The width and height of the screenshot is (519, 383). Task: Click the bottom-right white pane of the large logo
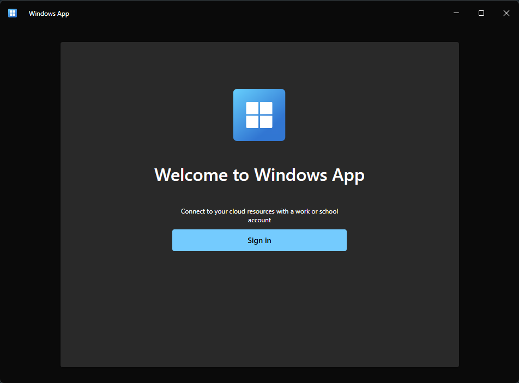click(266, 122)
